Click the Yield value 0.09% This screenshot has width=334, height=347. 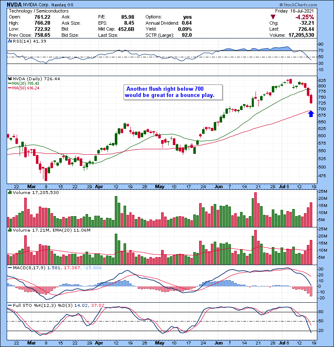click(185, 29)
